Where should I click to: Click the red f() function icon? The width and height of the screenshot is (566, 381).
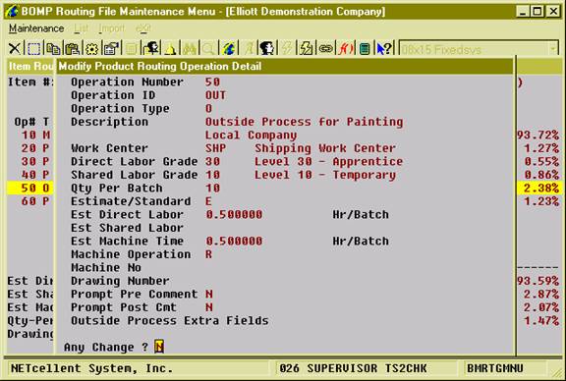click(x=345, y=48)
